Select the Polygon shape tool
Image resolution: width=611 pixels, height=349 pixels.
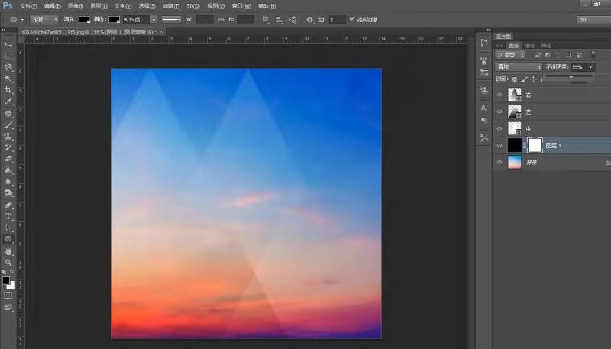click(x=8, y=239)
